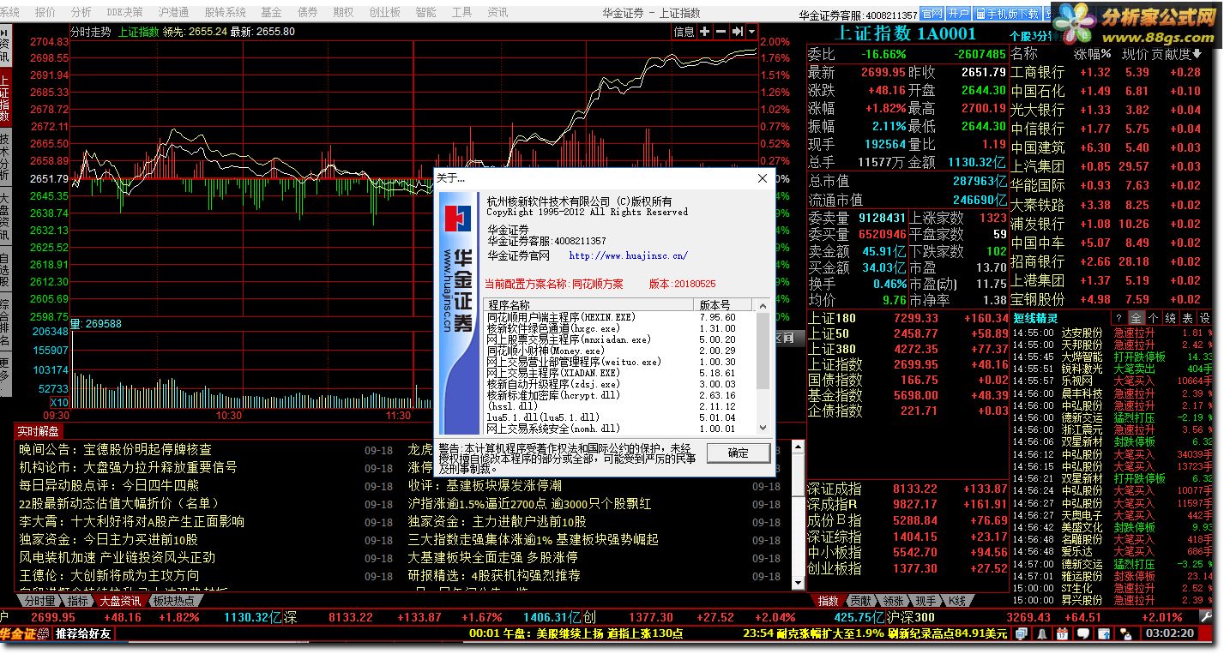Open the 设 settings in 短线精灵 panel
1224x654 pixels.
coord(1205,318)
